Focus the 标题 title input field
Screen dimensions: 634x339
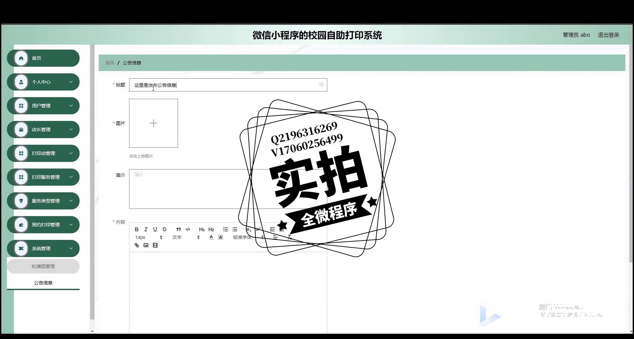pyautogui.click(x=228, y=85)
